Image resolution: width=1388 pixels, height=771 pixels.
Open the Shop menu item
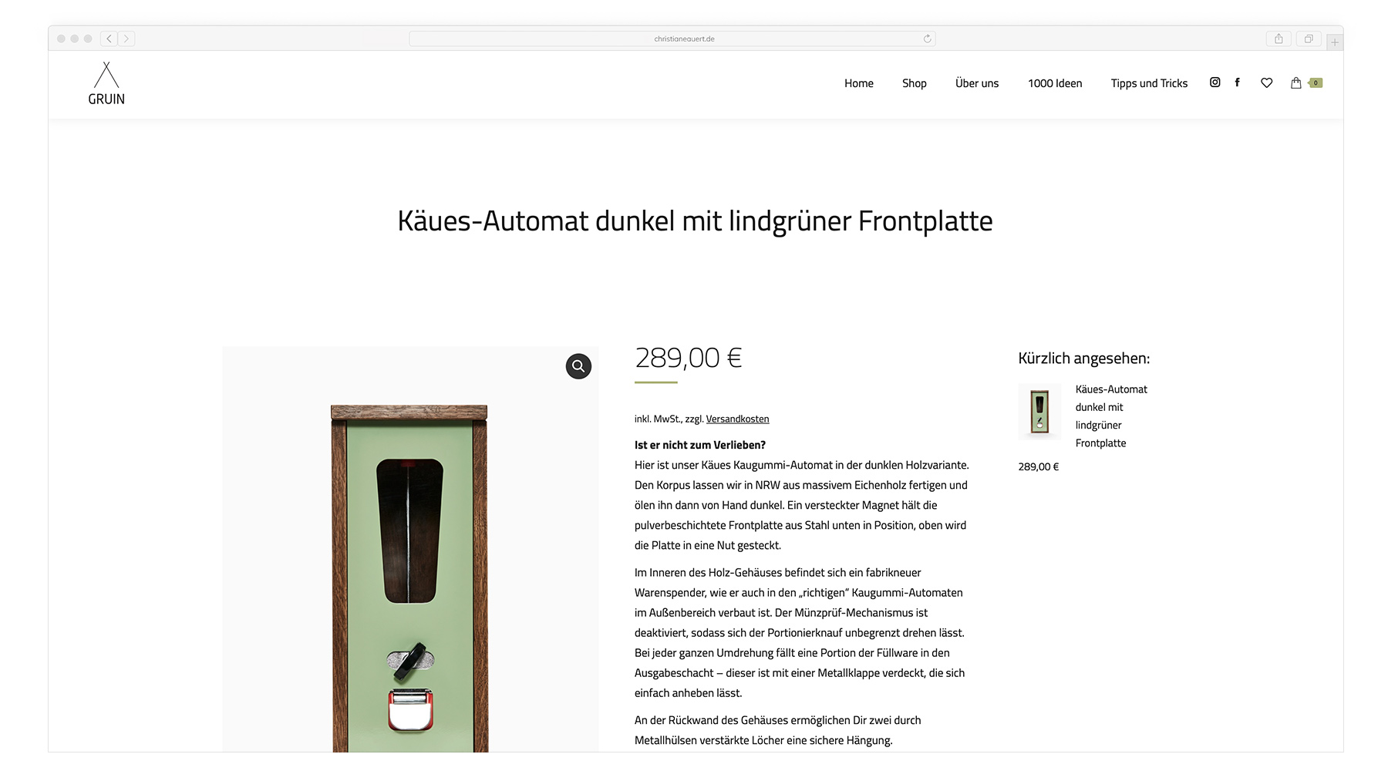click(x=915, y=83)
